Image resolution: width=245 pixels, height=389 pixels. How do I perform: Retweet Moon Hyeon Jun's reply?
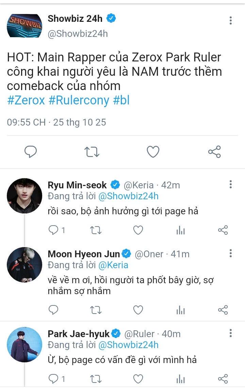[96, 310]
